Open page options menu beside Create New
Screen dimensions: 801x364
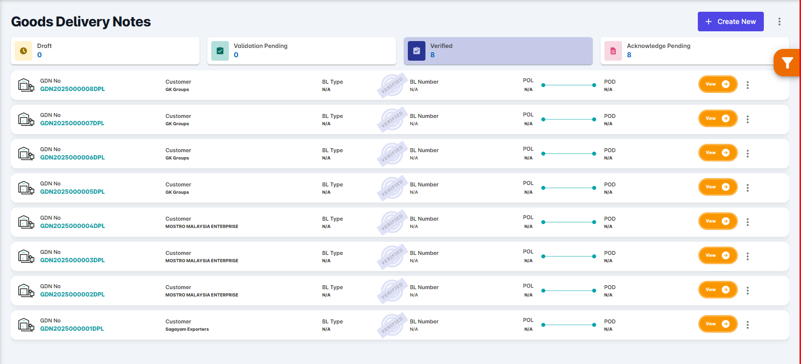point(779,22)
